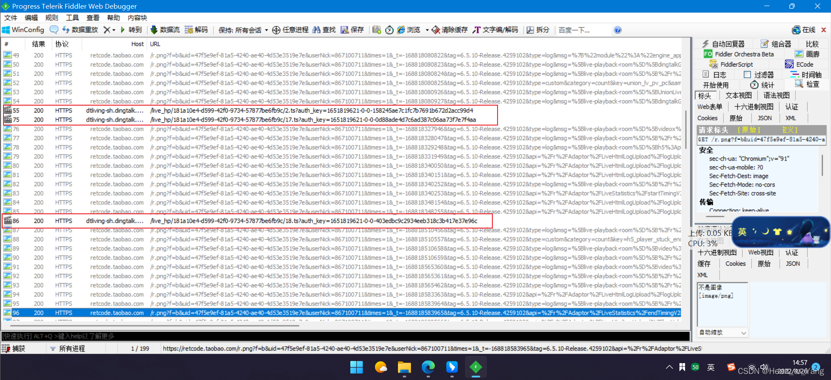Select response 缓存 (Caching) tab
The image size is (831, 380).
coord(704,264)
